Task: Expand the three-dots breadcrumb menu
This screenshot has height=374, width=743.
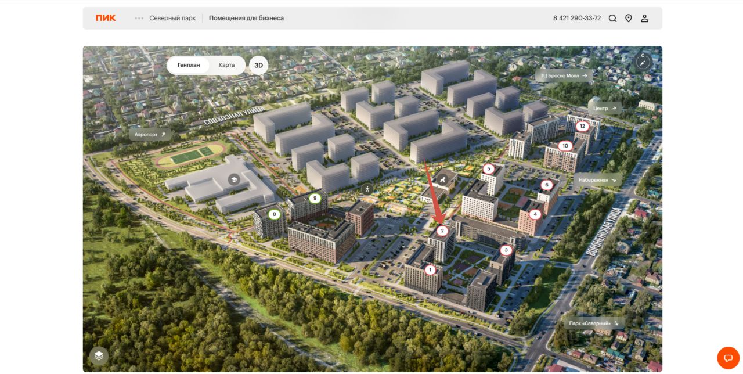Action: click(x=139, y=18)
